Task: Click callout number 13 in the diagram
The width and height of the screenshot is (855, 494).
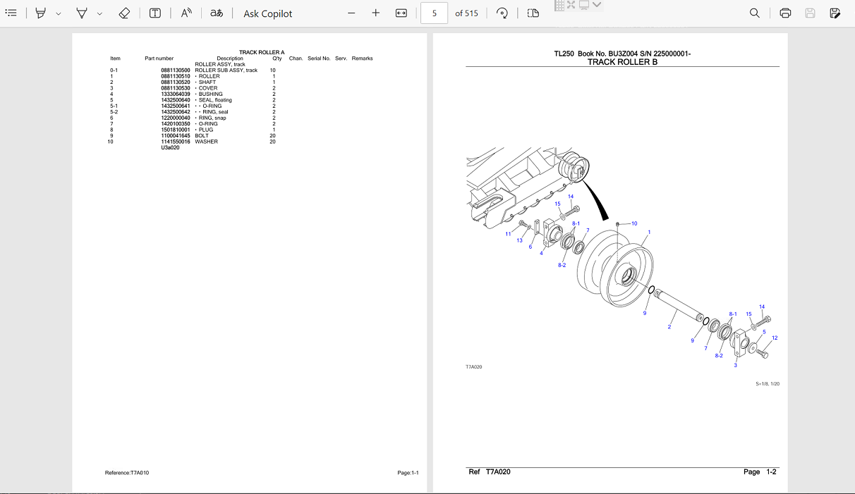Action: pos(519,240)
